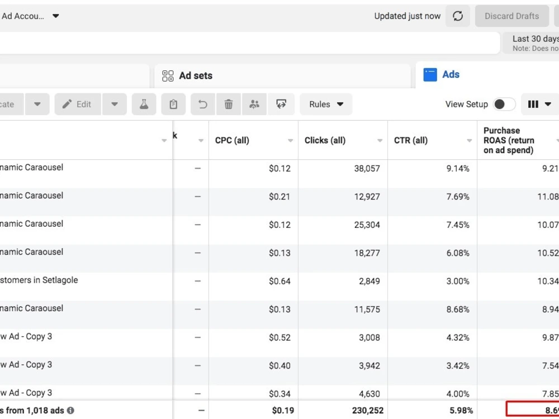The height and width of the screenshot is (419, 559).
Task: Toggle the View Setup switch
Action: click(x=504, y=104)
